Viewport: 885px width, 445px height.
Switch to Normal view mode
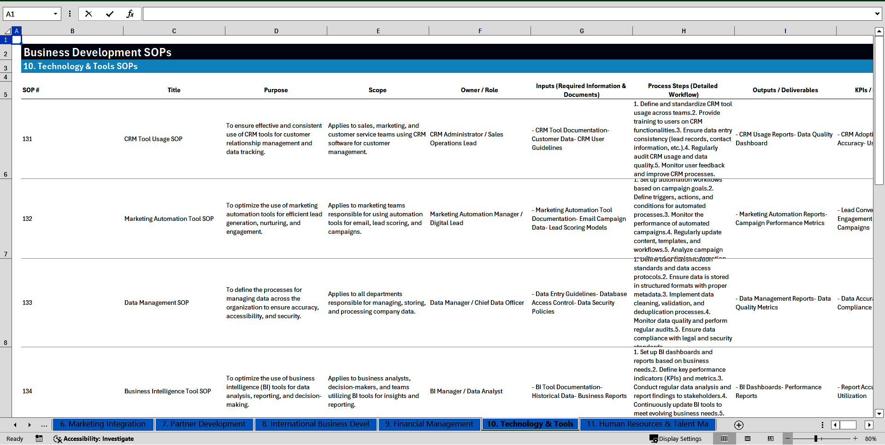click(x=725, y=439)
